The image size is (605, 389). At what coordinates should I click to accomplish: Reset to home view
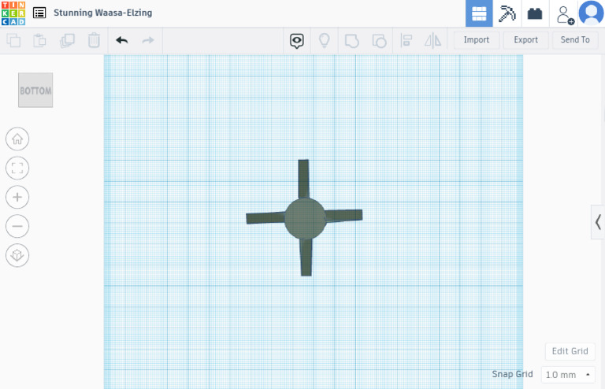[x=17, y=139]
